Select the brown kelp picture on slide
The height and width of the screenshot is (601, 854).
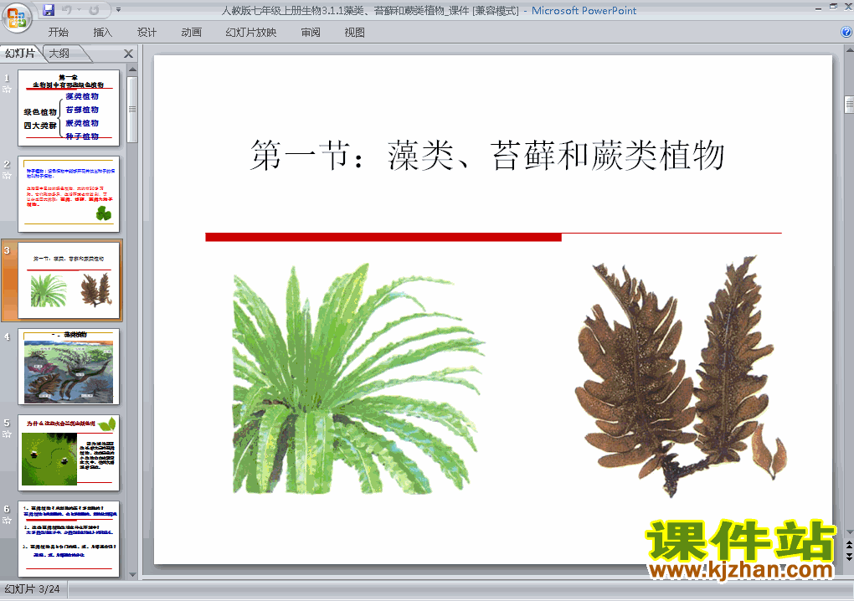(681, 377)
